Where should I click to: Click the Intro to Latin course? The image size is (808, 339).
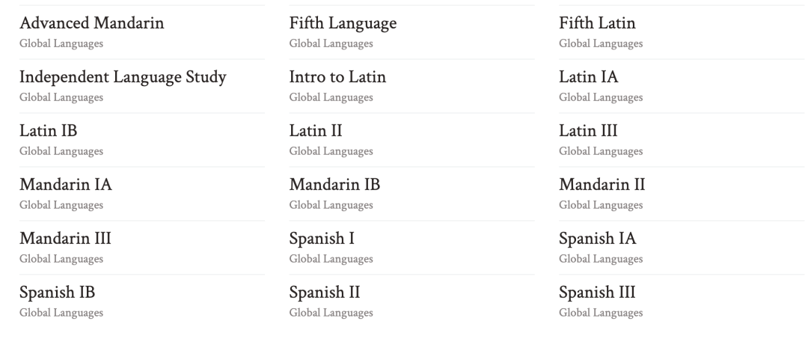(337, 77)
